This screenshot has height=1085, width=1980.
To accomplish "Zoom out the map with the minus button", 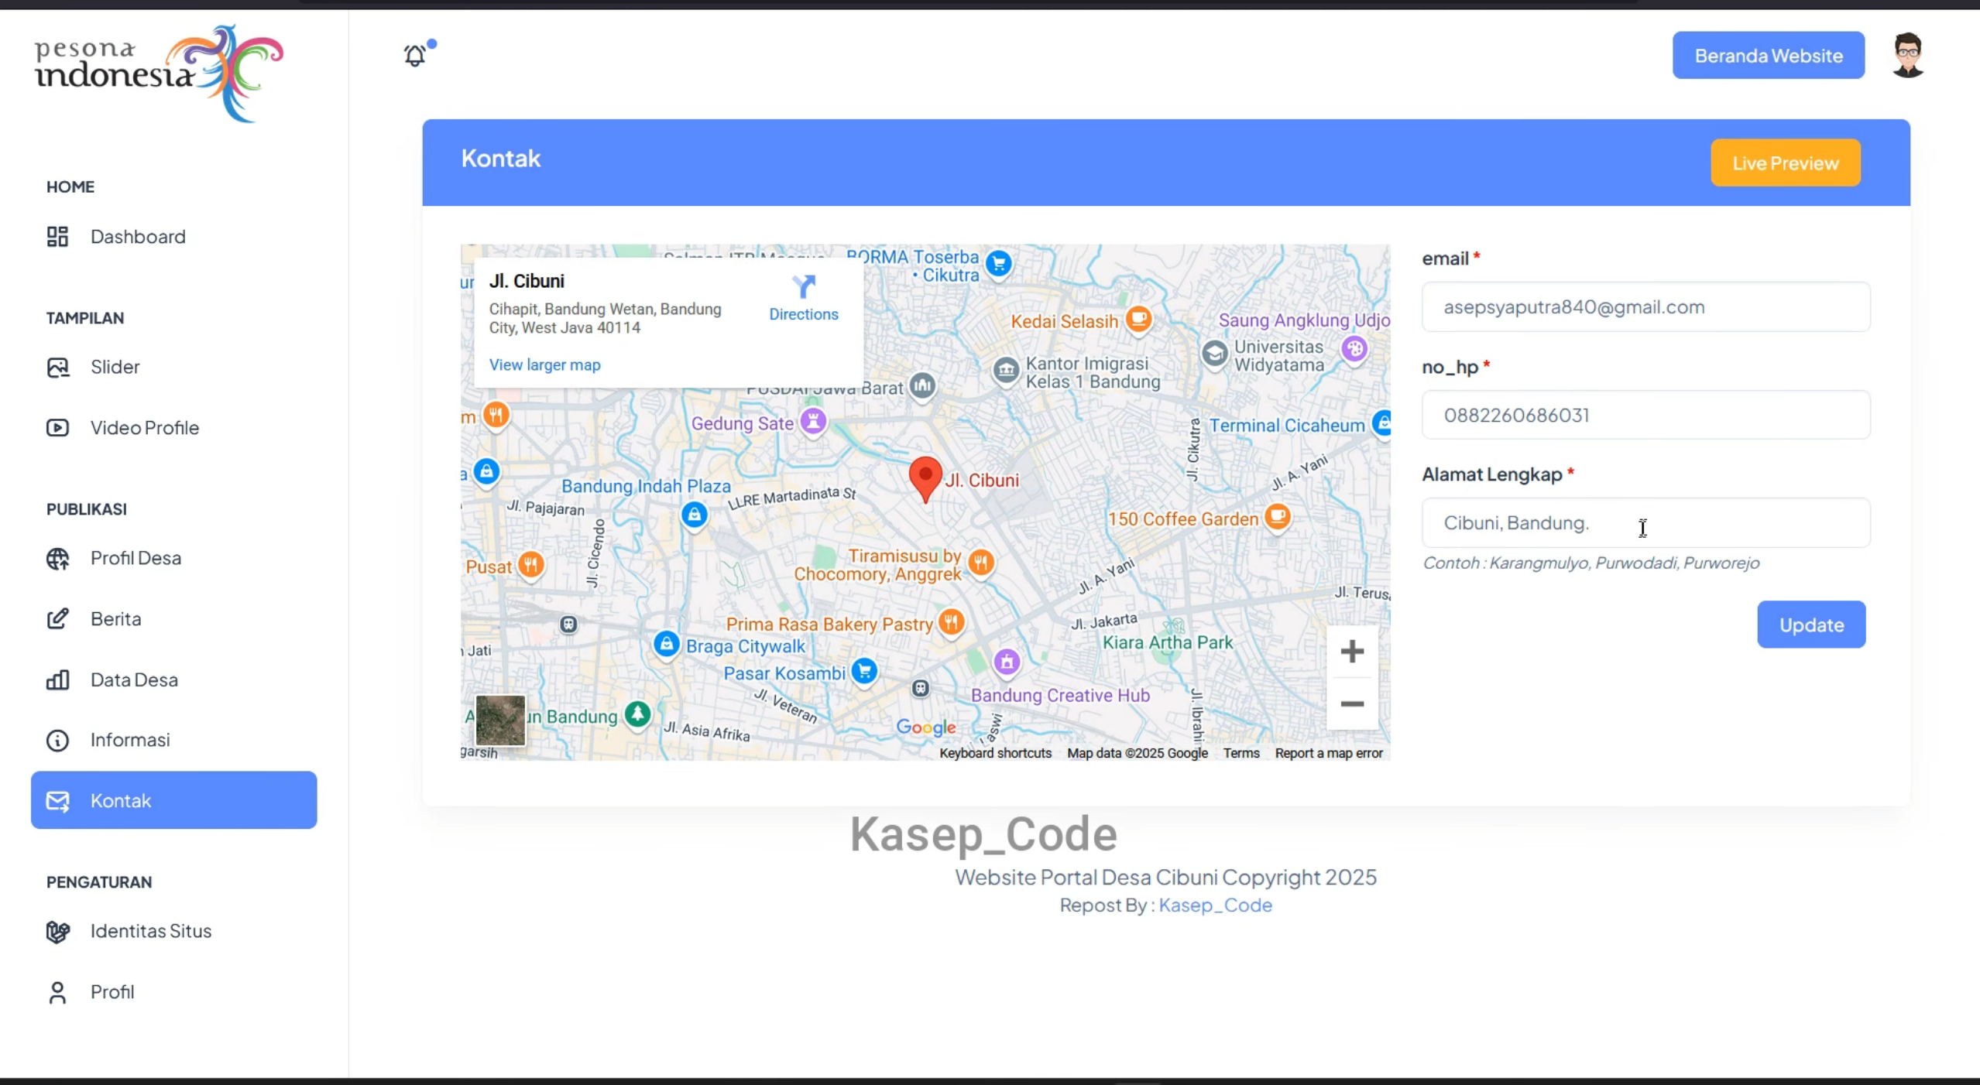I will click(1352, 704).
